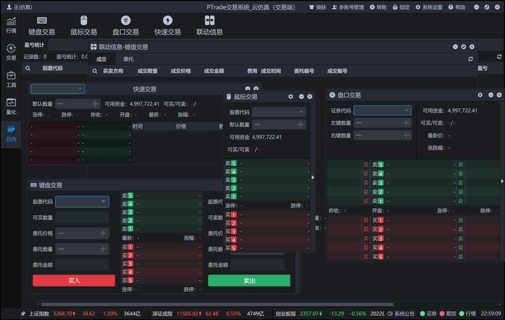Open the 帮助 help menu
The height and width of the screenshot is (320, 505).
[x=457, y=7]
